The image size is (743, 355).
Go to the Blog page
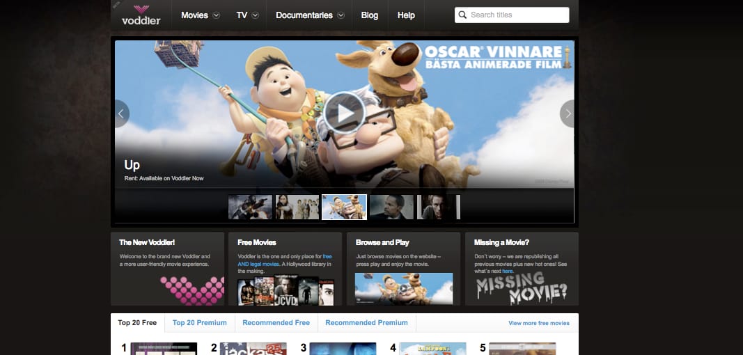pyautogui.click(x=370, y=15)
